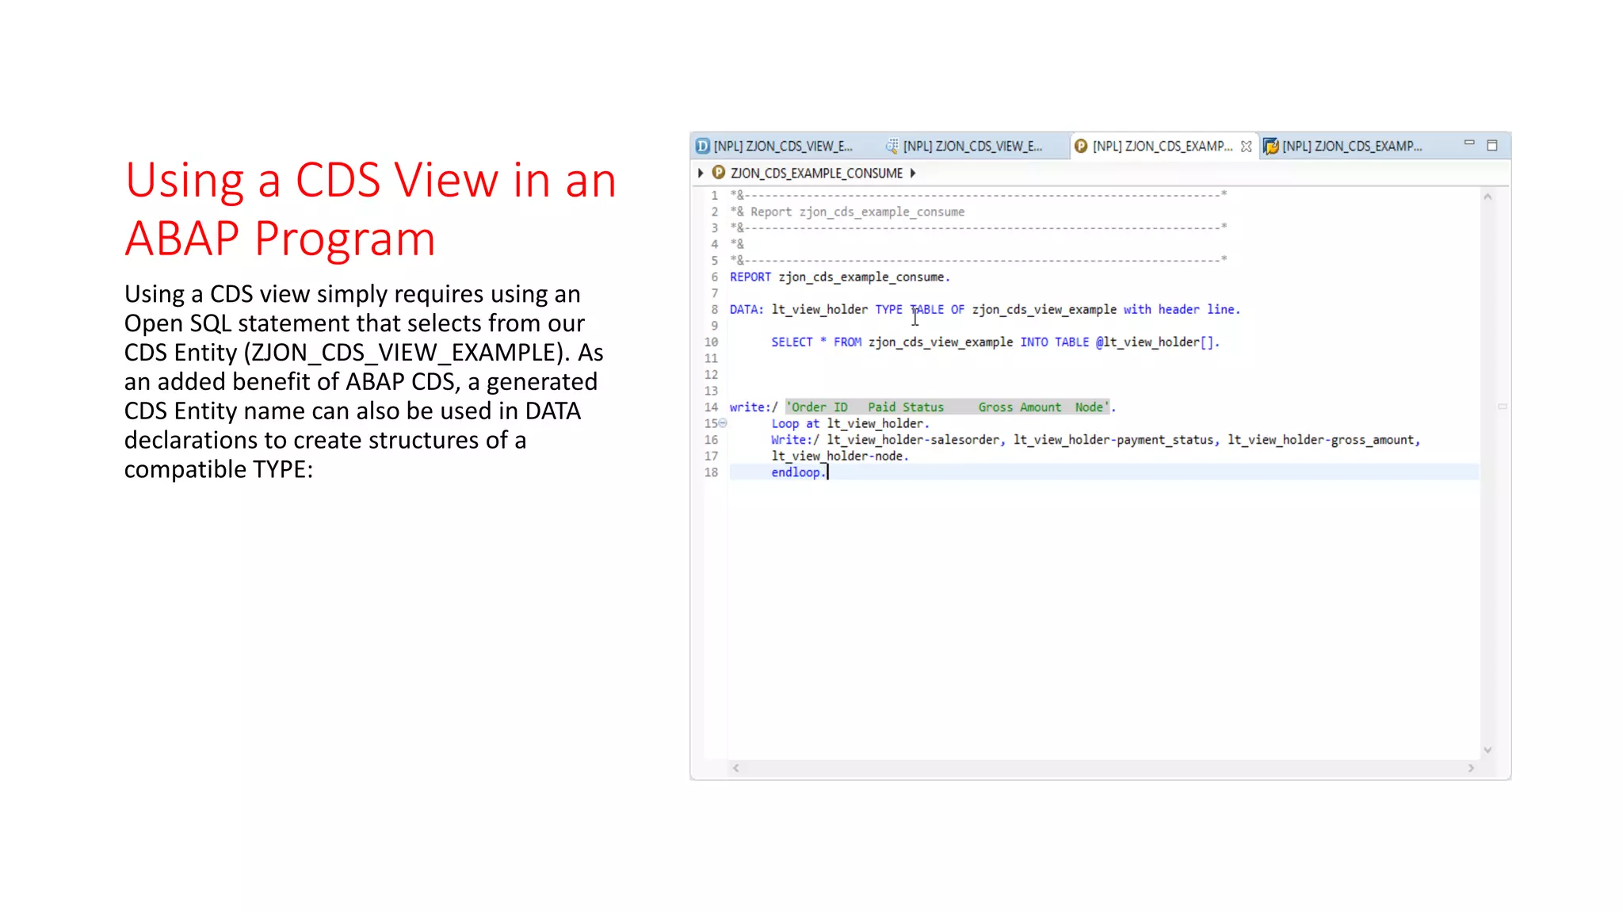Click vertical scrollbar down arrow
Image resolution: width=1623 pixels, height=913 pixels.
pos(1487,750)
